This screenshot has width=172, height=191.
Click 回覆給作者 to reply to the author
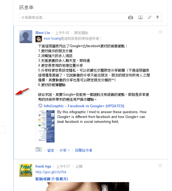coord(83,150)
